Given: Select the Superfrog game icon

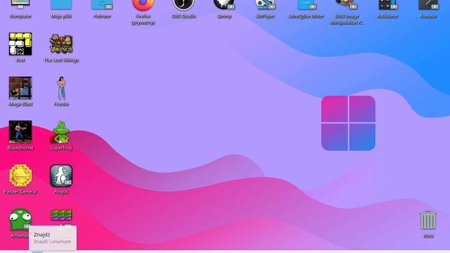Looking at the screenshot, I should tap(61, 131).
